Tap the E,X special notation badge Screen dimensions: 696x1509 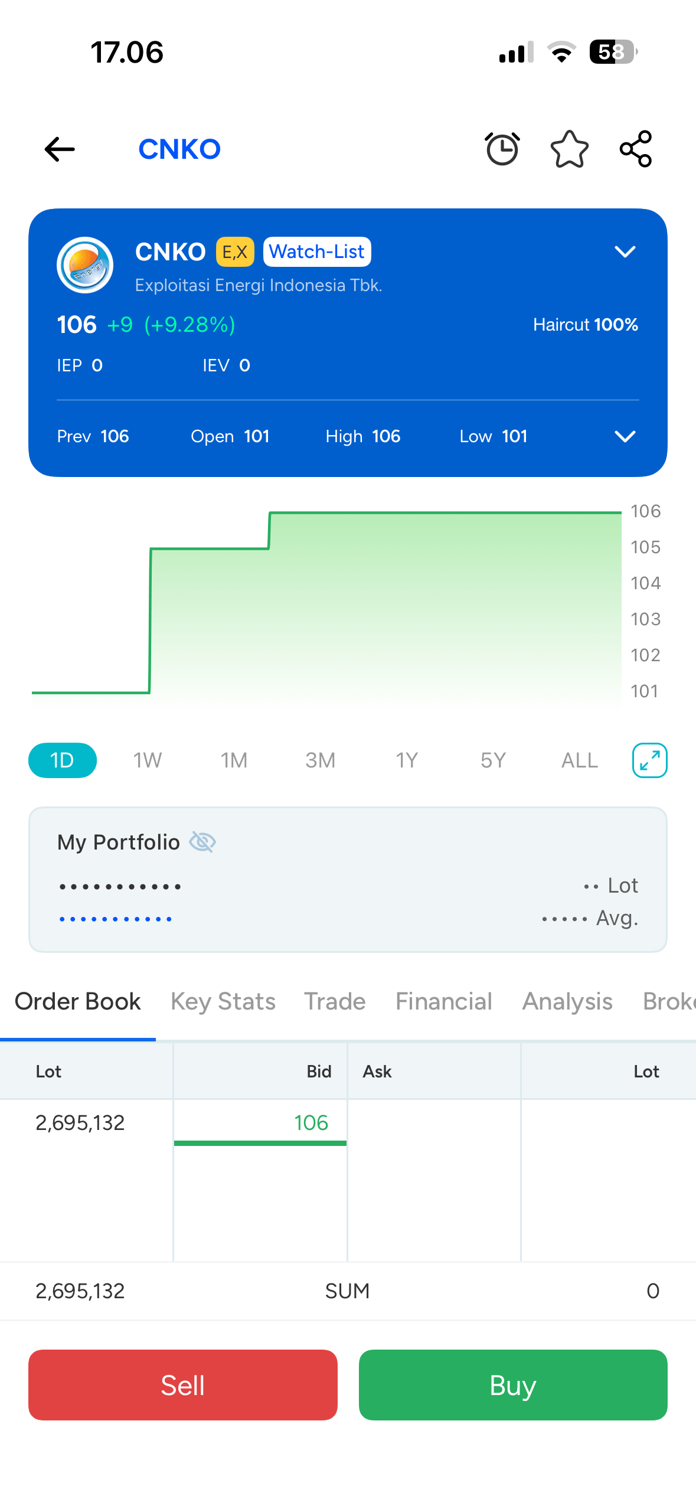click(235, 252)
